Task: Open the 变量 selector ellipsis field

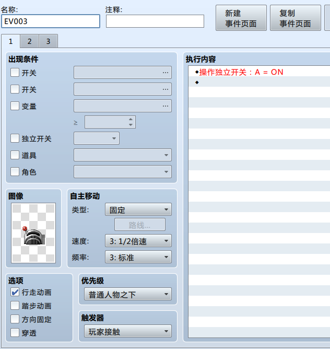Action: 123,106
